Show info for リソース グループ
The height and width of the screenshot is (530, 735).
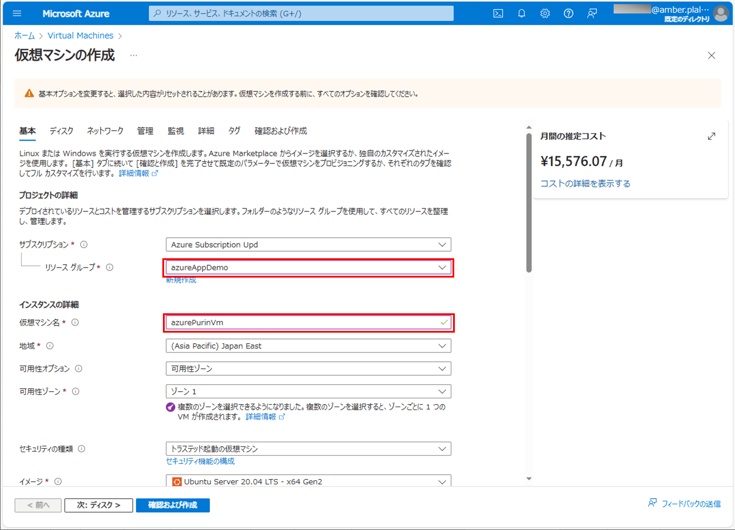[110, 267]
